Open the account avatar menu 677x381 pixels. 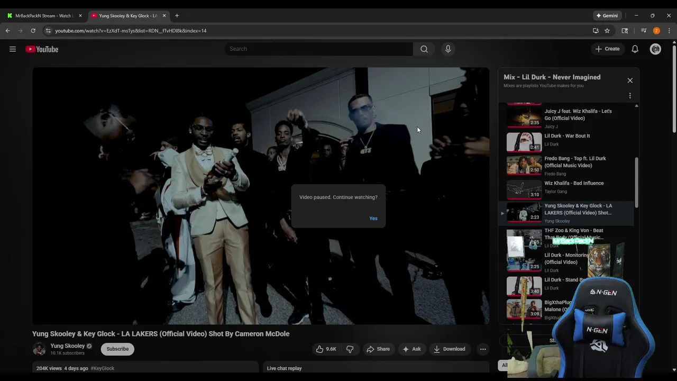click(x=655, y=49)
